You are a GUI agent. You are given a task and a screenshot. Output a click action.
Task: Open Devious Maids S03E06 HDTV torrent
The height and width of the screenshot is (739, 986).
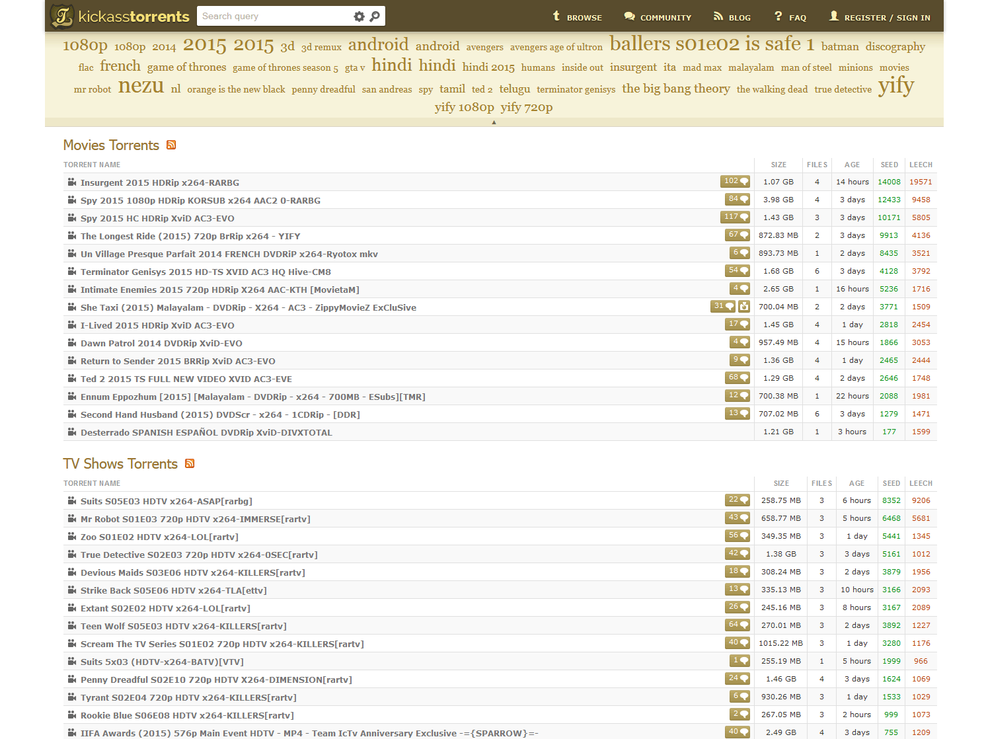click(x=193, y=572)
